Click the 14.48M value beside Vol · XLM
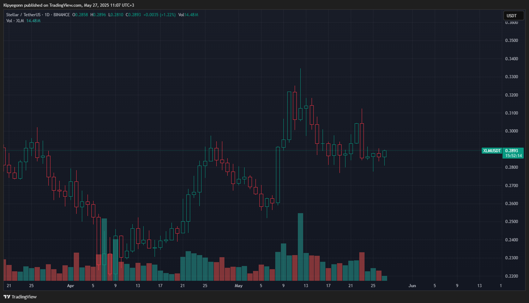 coord(34,21)
